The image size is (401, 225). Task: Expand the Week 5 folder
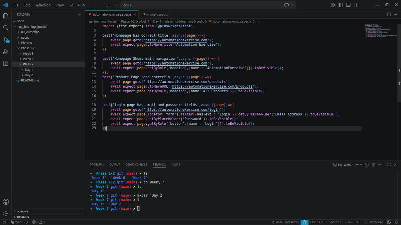click(48, 54)
